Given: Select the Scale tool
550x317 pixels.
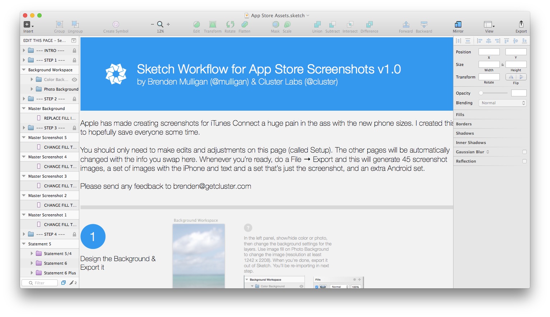Looking at the screenshot, I should pos(287,24).
